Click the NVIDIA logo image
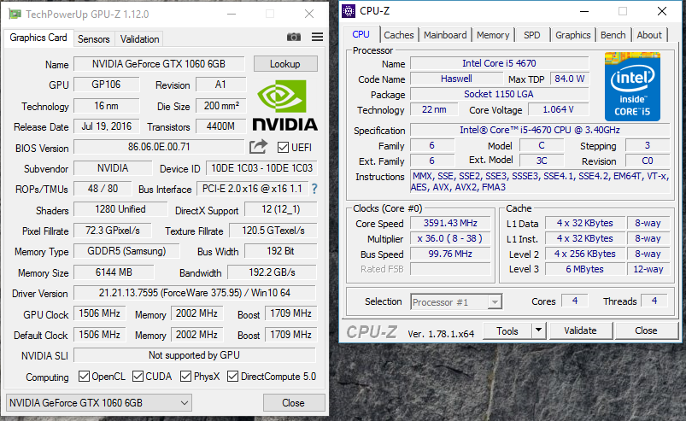 coord(286,106)
